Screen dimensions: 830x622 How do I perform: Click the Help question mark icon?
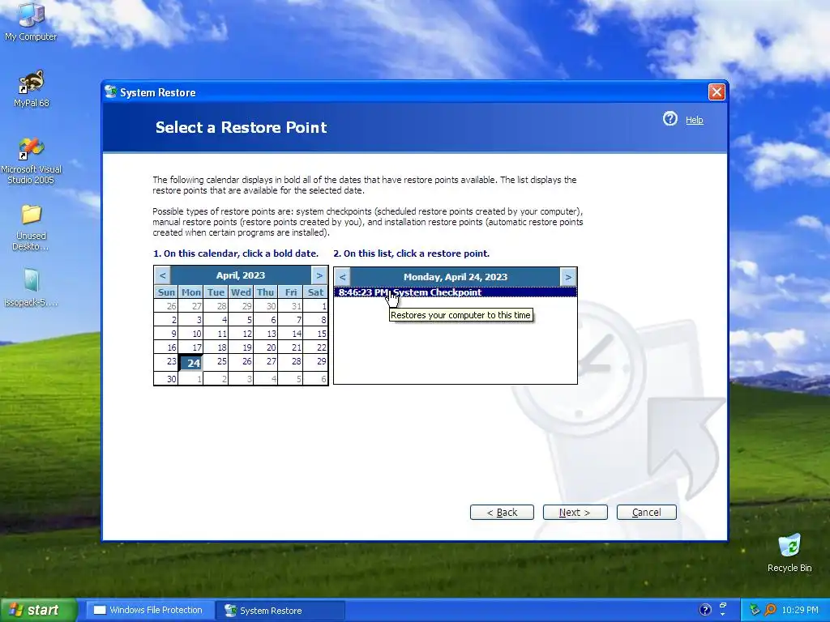point(670,118)
